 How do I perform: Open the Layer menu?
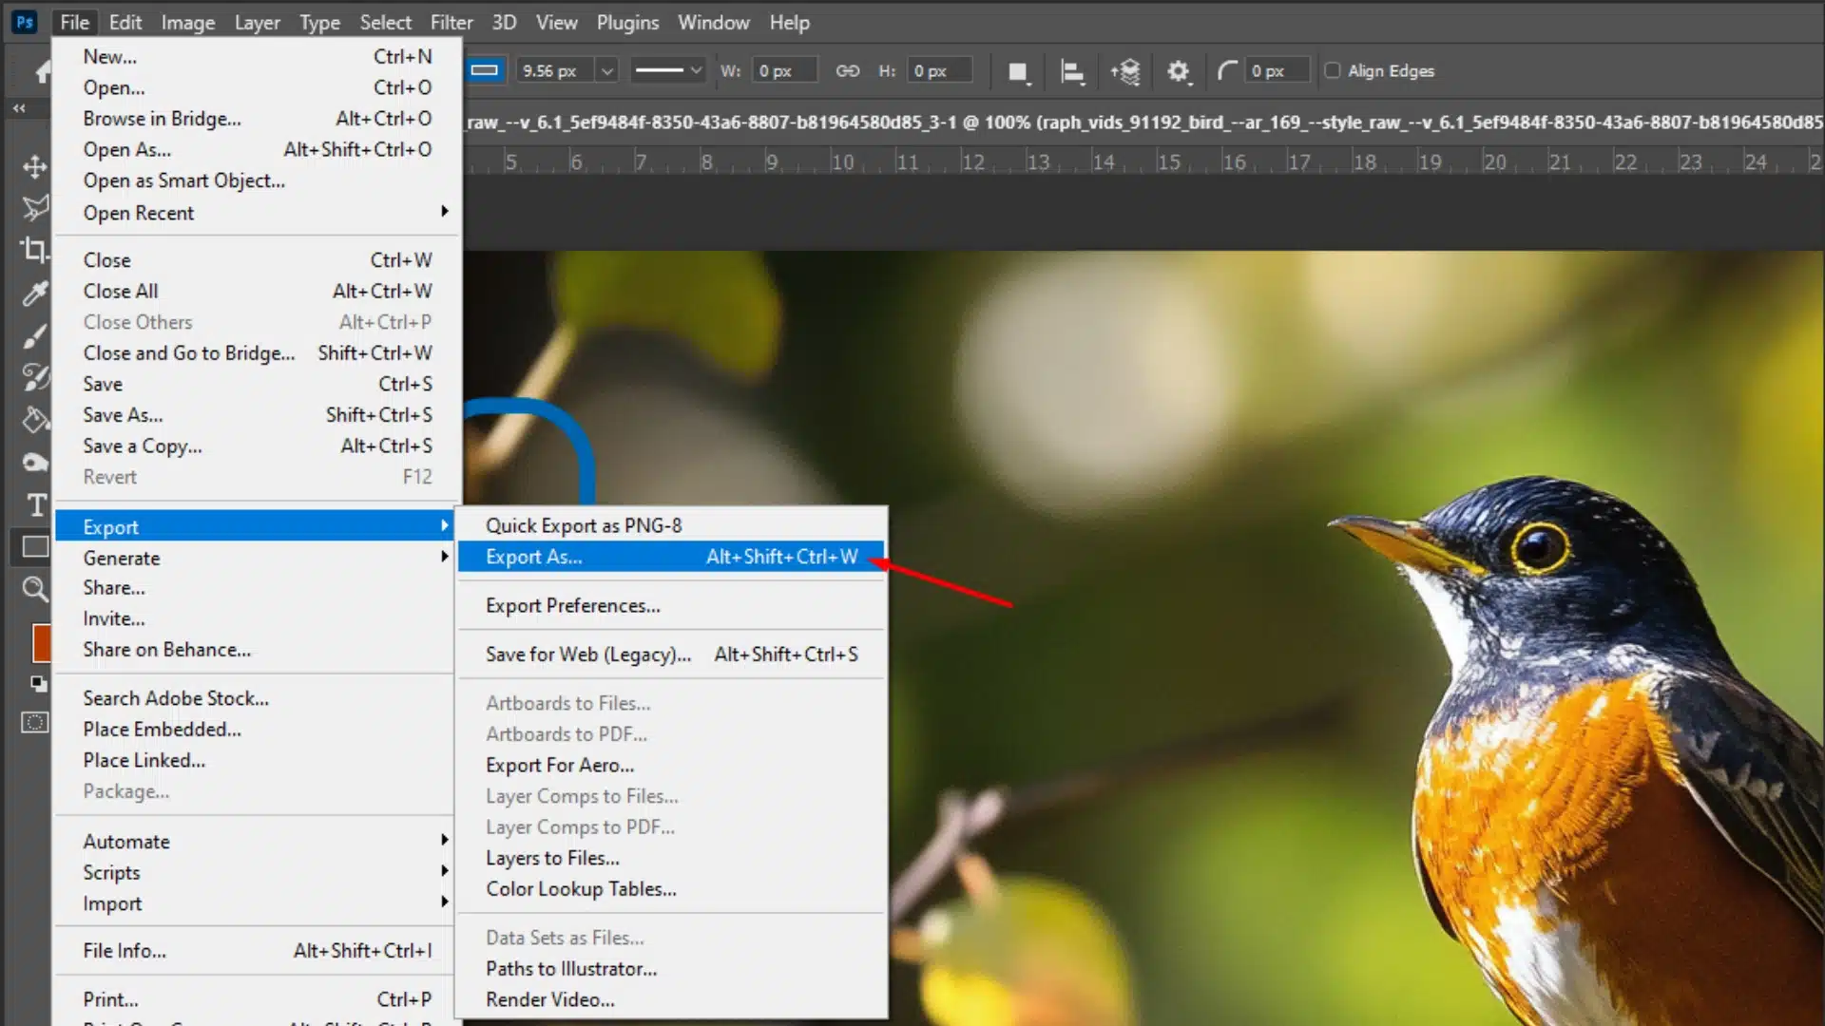click(x=257, y=22)
